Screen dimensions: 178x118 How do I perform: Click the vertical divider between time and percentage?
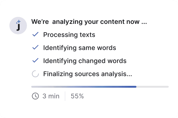(x=65, y=96)
